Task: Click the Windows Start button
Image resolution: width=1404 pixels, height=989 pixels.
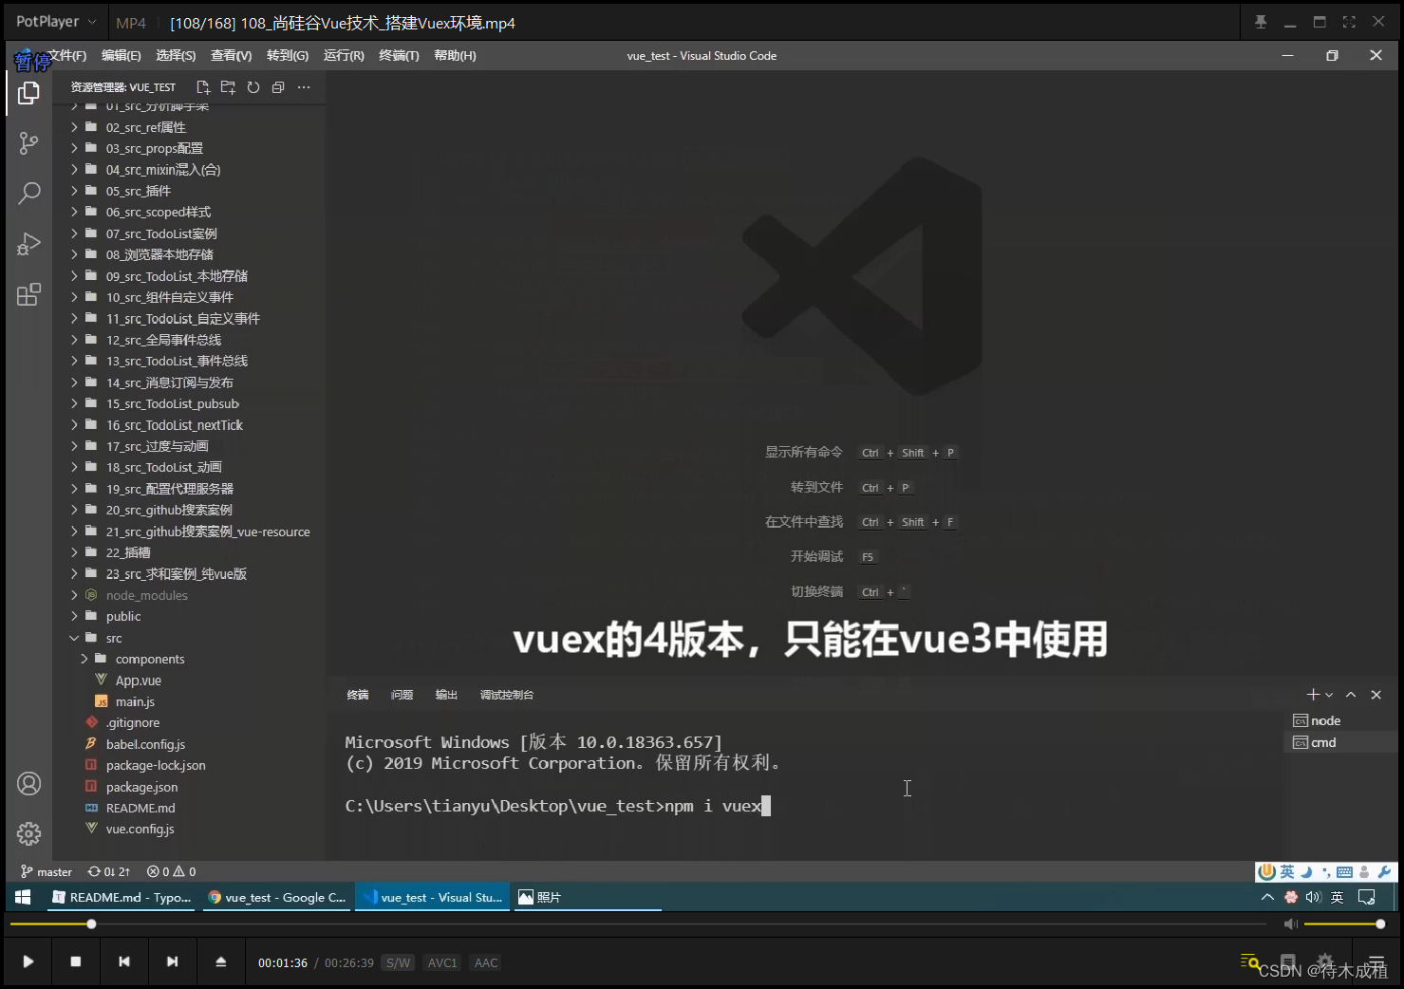Action: pos(24,897)
